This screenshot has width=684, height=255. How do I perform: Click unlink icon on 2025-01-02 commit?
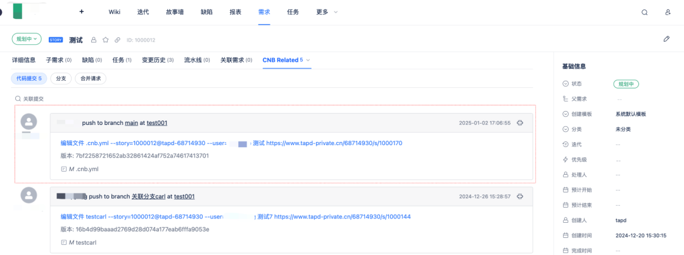click(x=519, y=123)
